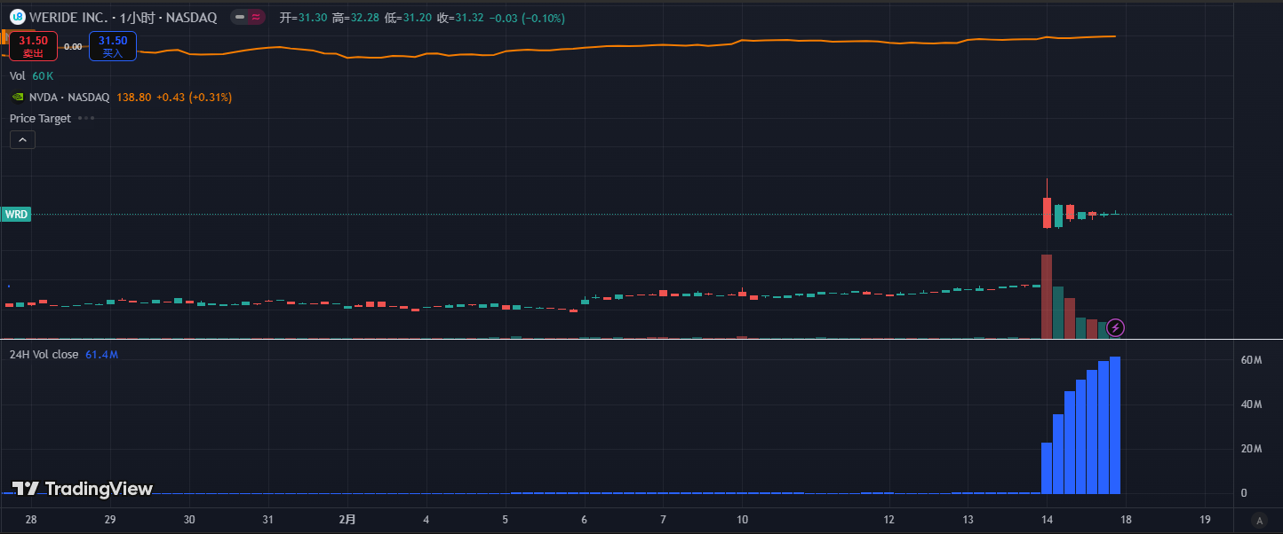Click the Price Target indicator label
Image resolution: width=1283 pixels, height=534 pixels.
click(x=40, y=118)
